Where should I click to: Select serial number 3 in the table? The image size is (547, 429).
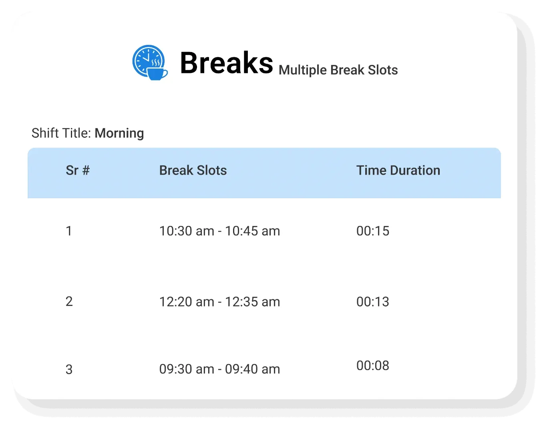(69, 369)
